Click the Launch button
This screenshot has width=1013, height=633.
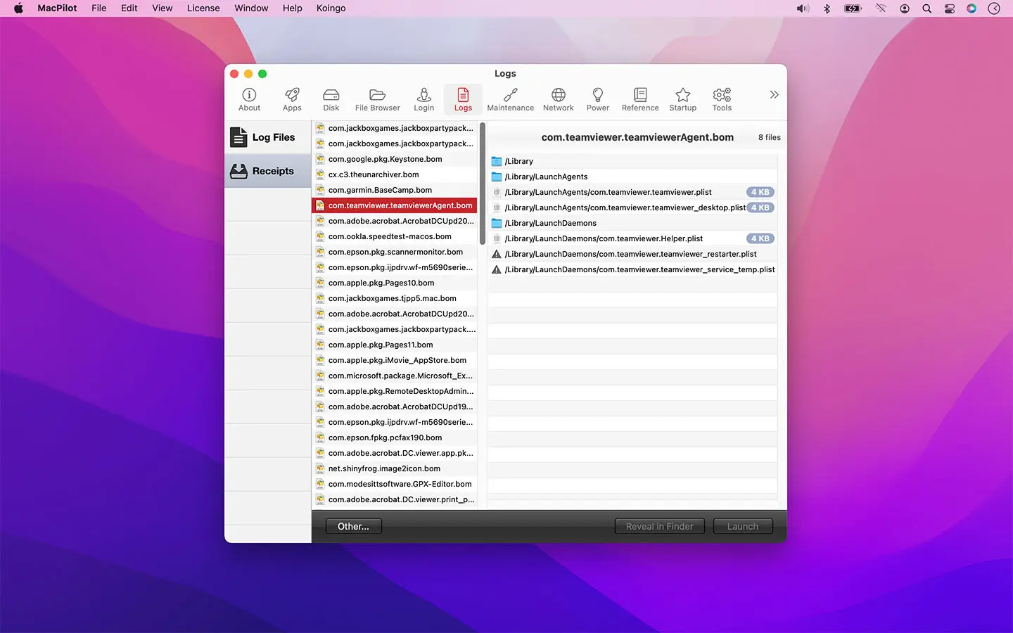click(743, 526)
